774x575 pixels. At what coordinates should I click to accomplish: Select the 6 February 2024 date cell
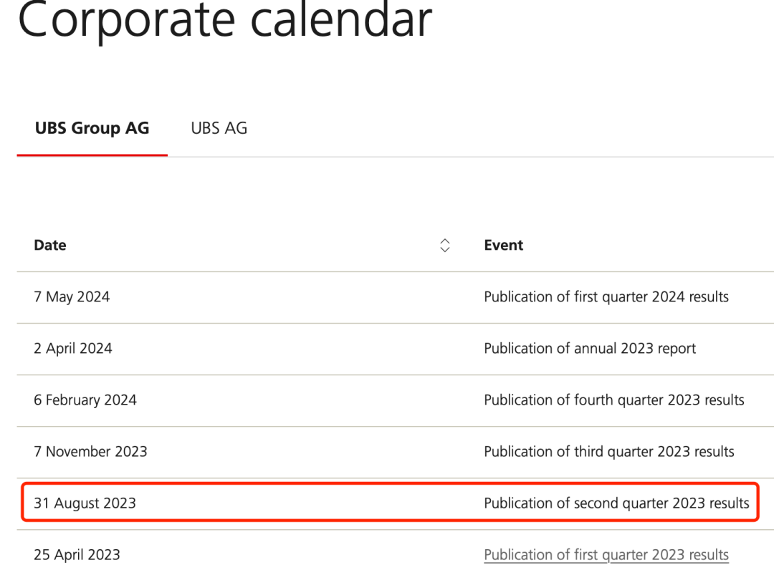pyautogui.click(x=85, y=400)
